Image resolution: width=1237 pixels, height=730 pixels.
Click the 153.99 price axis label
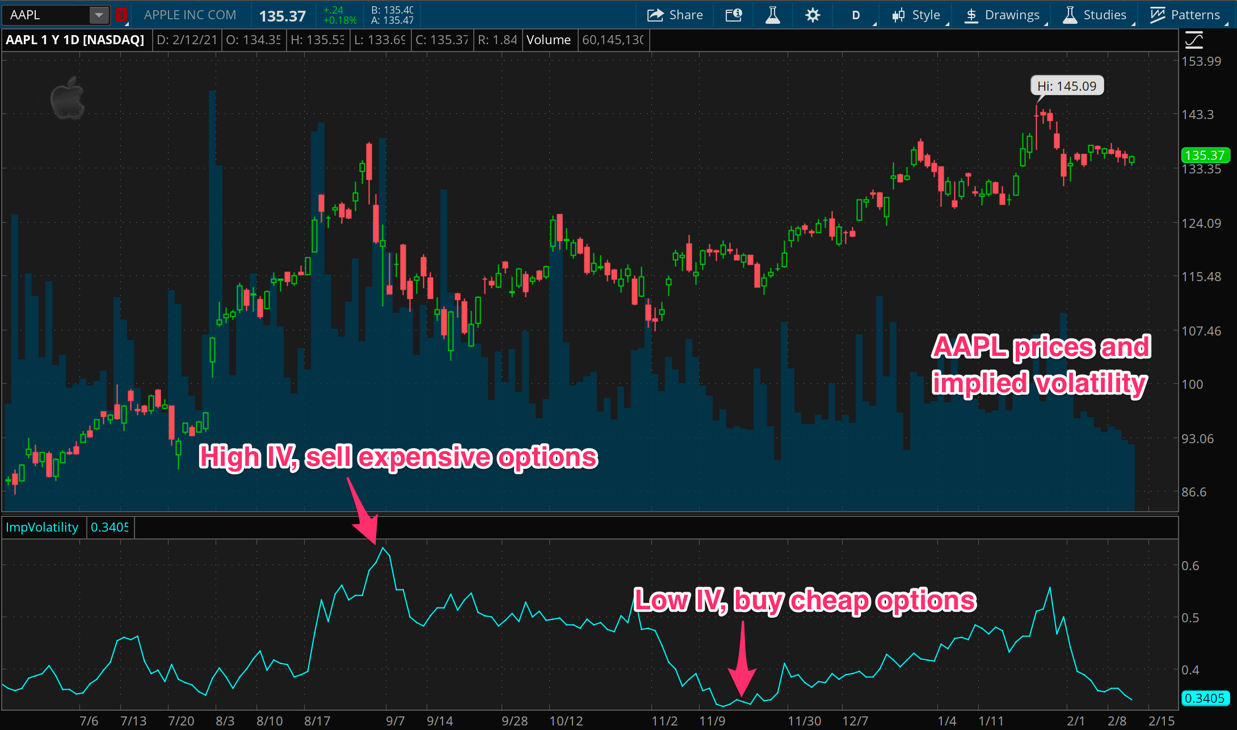click(x=1201, y=61)
